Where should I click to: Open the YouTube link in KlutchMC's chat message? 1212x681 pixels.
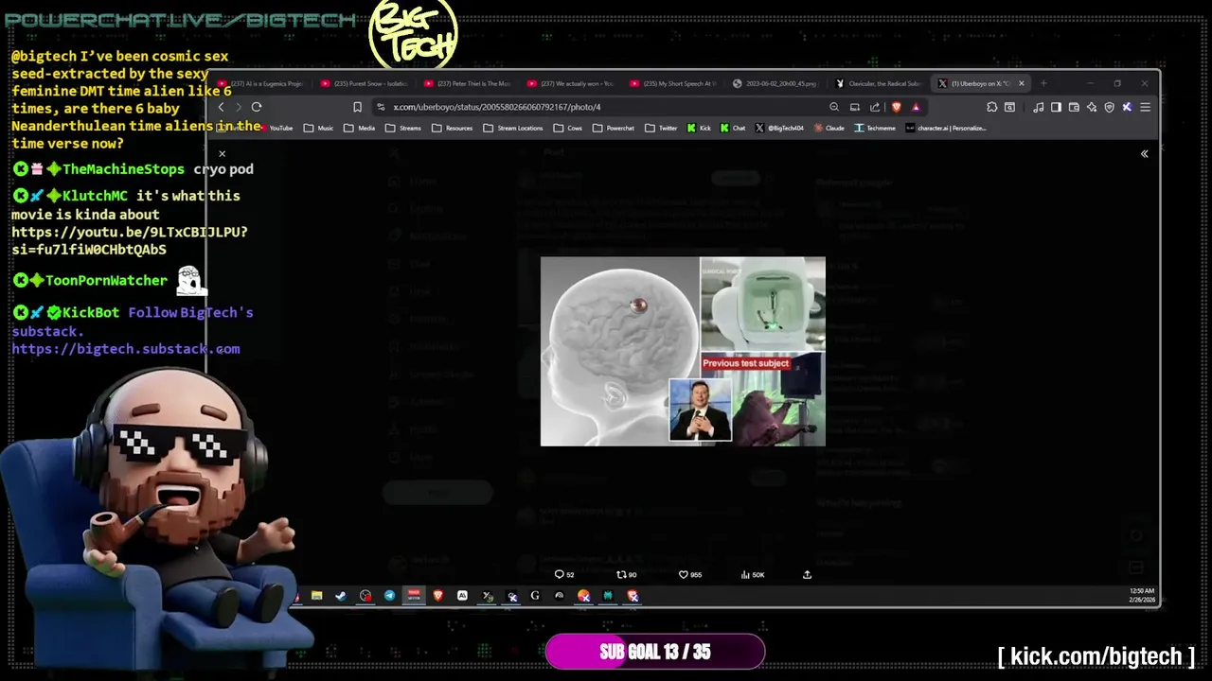[130, 240]
